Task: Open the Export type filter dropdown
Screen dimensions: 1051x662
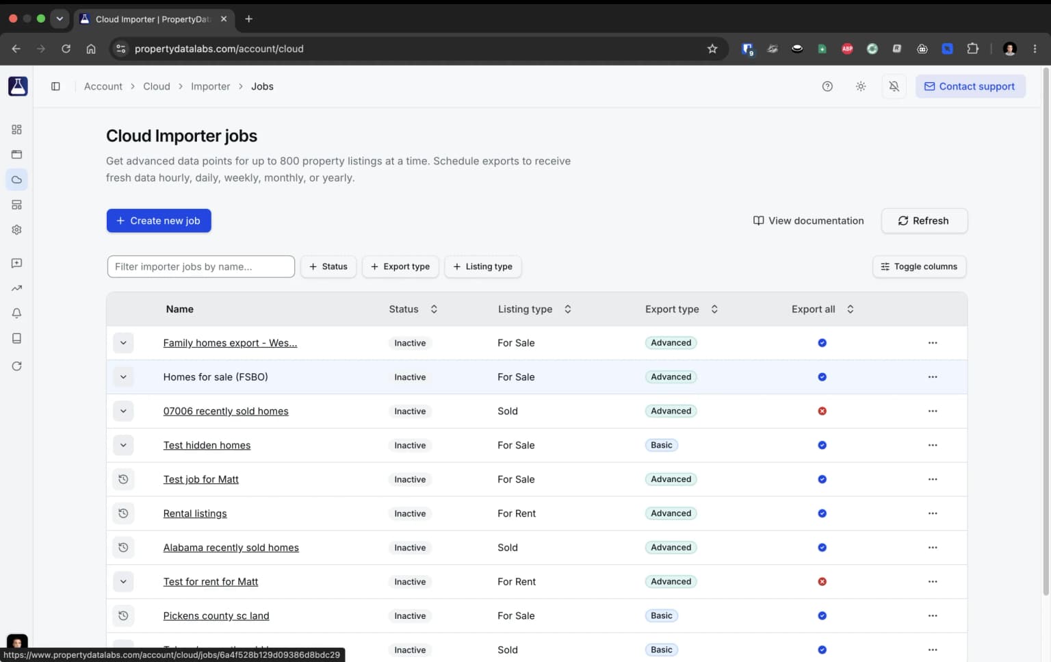Action: 400,266
